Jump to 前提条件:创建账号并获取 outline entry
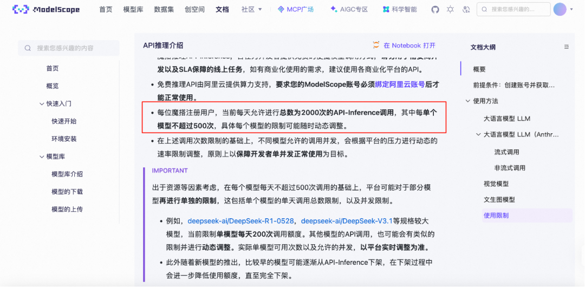The width and height of the screenshot is (585, 287). [x=513, y=85]
